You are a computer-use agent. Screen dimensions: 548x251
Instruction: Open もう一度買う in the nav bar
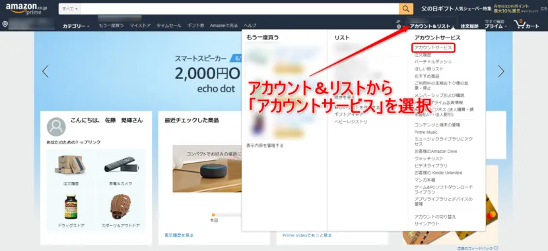pos(111,26)
